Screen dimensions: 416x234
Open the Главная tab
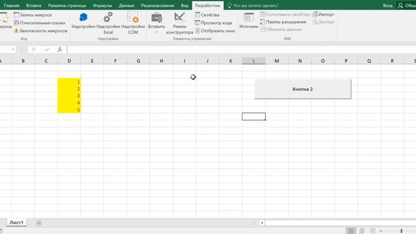click(12, 5)
